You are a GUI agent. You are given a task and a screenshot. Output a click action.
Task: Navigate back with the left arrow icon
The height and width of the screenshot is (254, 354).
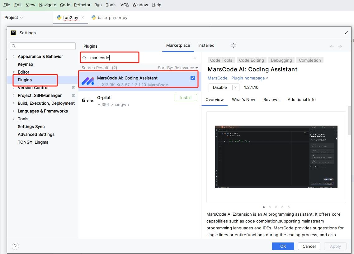(x=332, y=47)
